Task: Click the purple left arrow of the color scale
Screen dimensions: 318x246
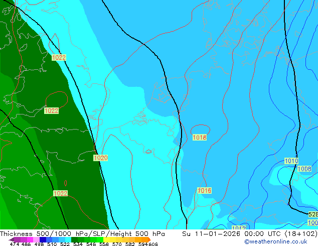Action: [x=12, y=239]
